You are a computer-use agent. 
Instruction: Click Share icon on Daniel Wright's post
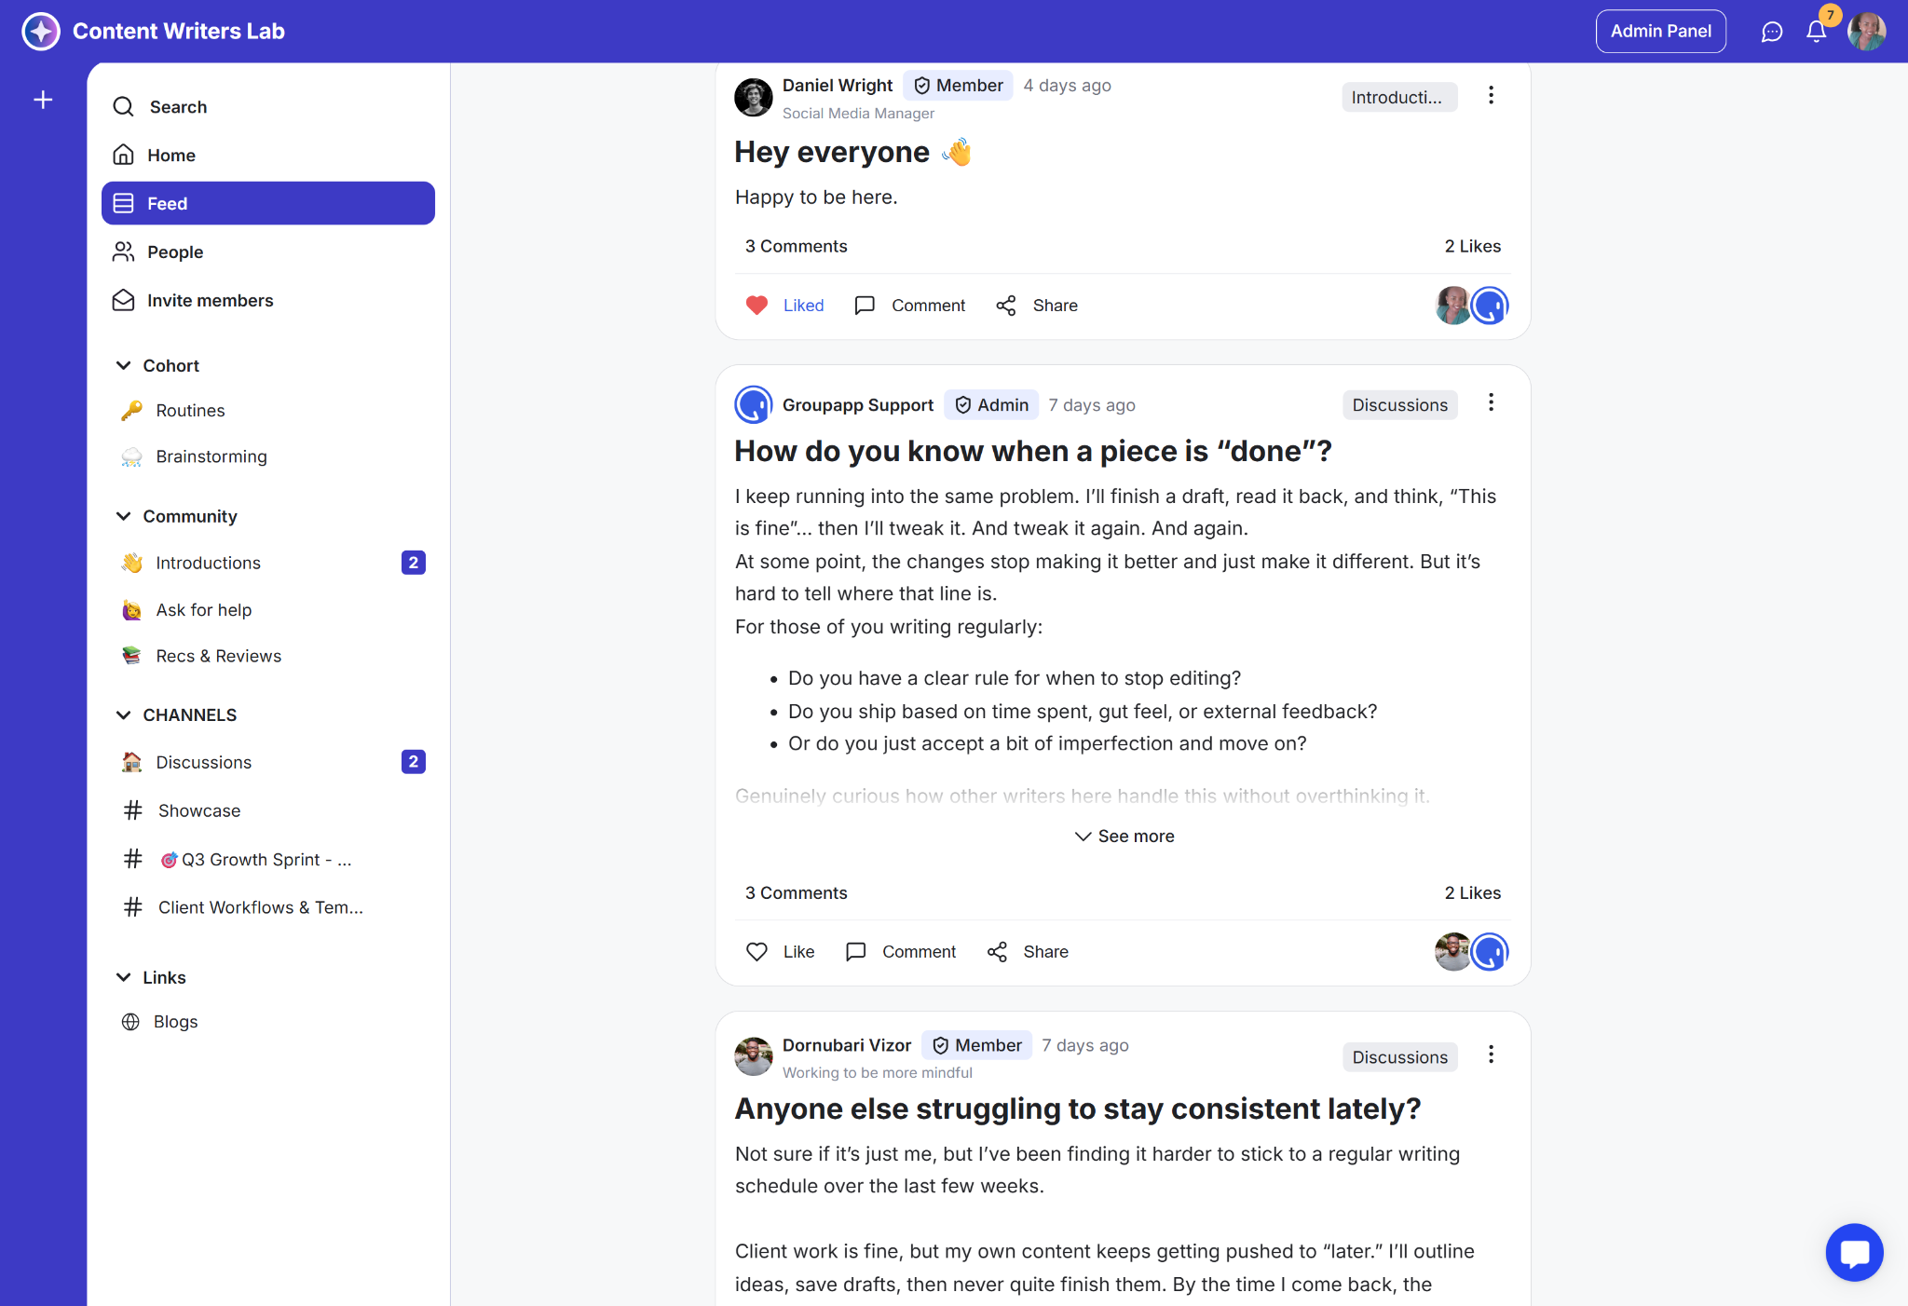click(1006, 306)
